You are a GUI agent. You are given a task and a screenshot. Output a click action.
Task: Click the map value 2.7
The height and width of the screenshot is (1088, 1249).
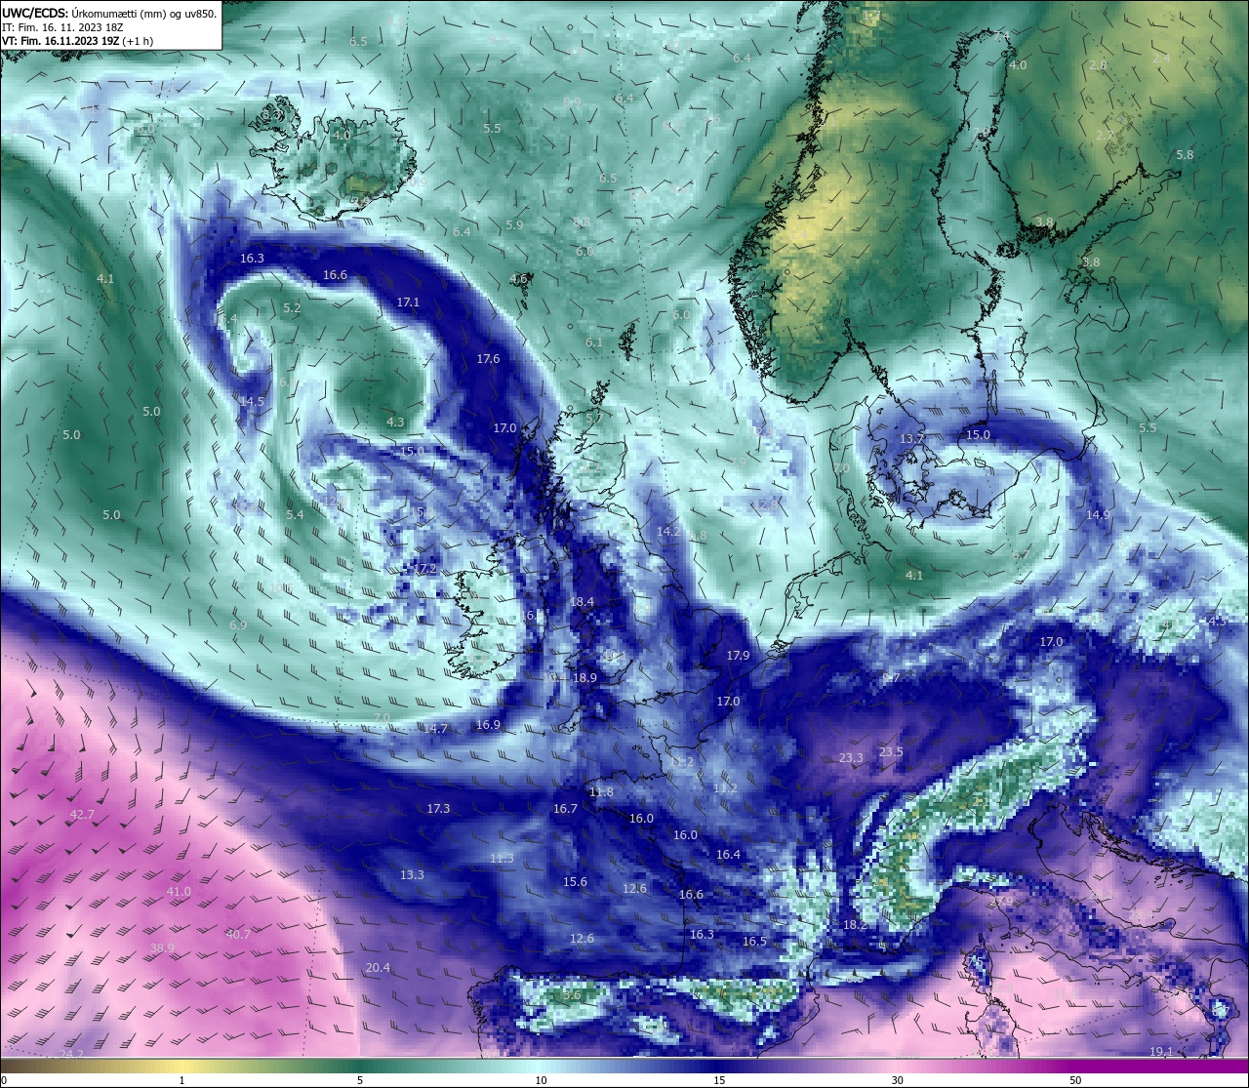[1105, 135]
